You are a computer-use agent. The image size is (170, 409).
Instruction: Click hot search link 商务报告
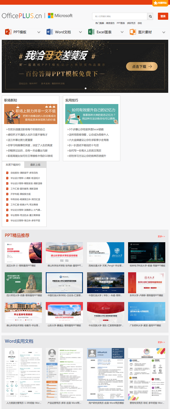point(110,23)
